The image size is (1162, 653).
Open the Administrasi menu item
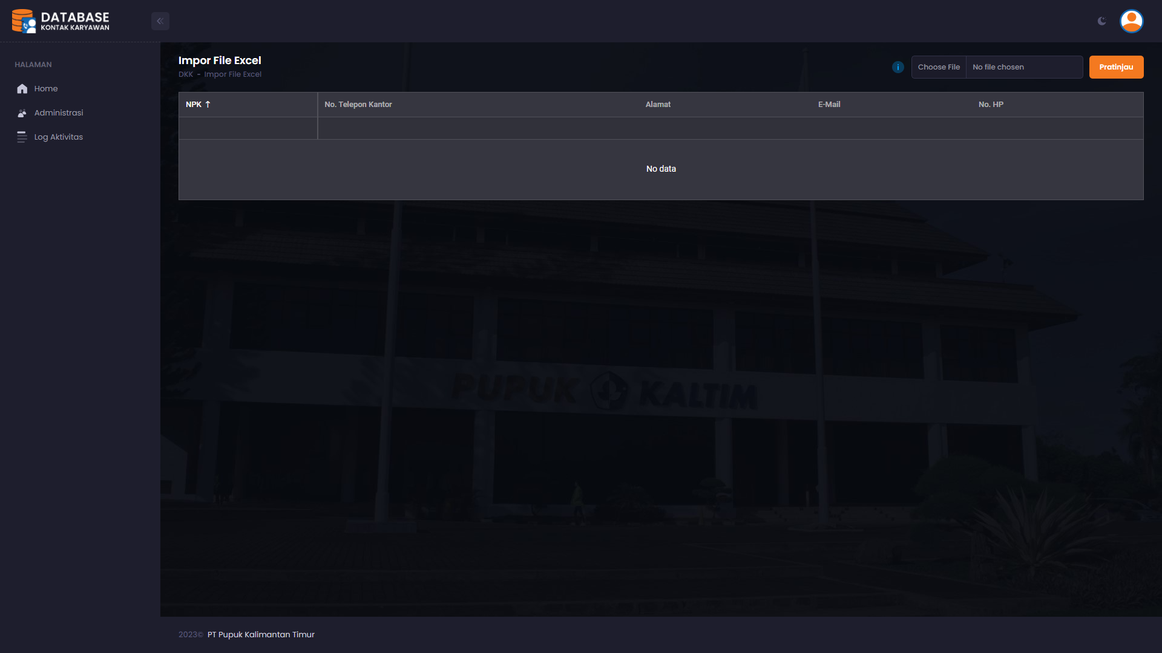pos(80,113)
